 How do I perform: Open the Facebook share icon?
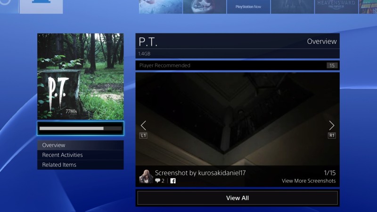tap(173, 181)
